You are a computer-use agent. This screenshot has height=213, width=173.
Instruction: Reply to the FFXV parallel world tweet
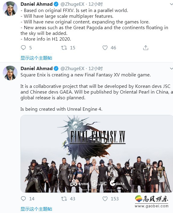pyautogui.click(x=23, y=48)
